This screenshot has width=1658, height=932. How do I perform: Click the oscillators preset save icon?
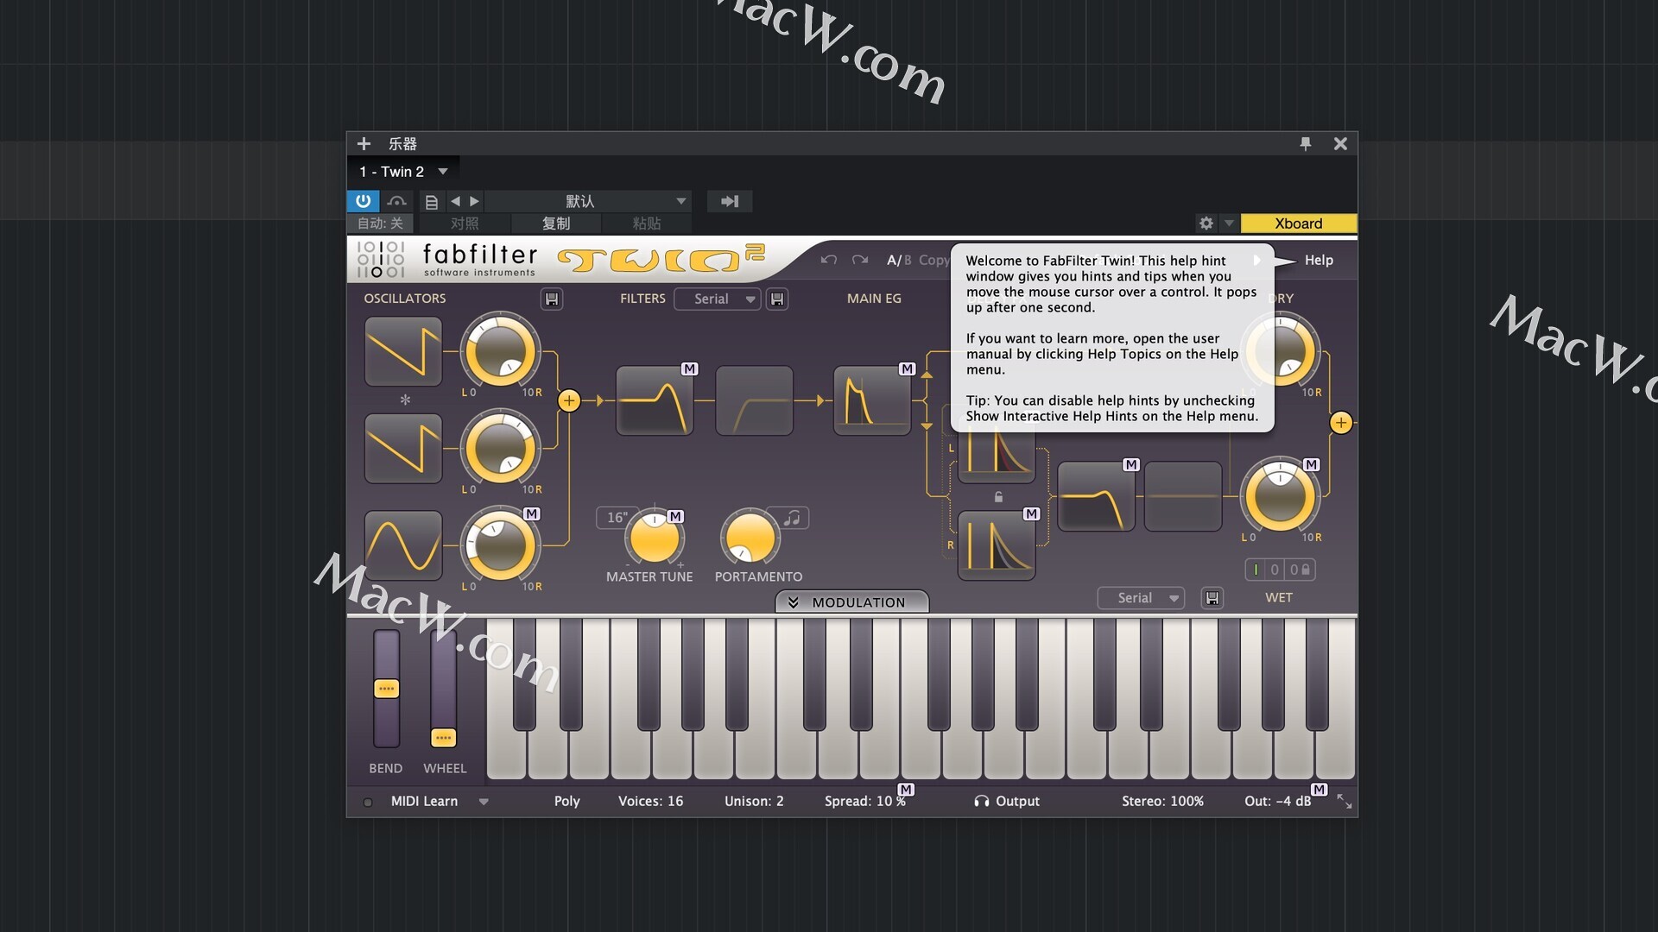coord(552,299)
